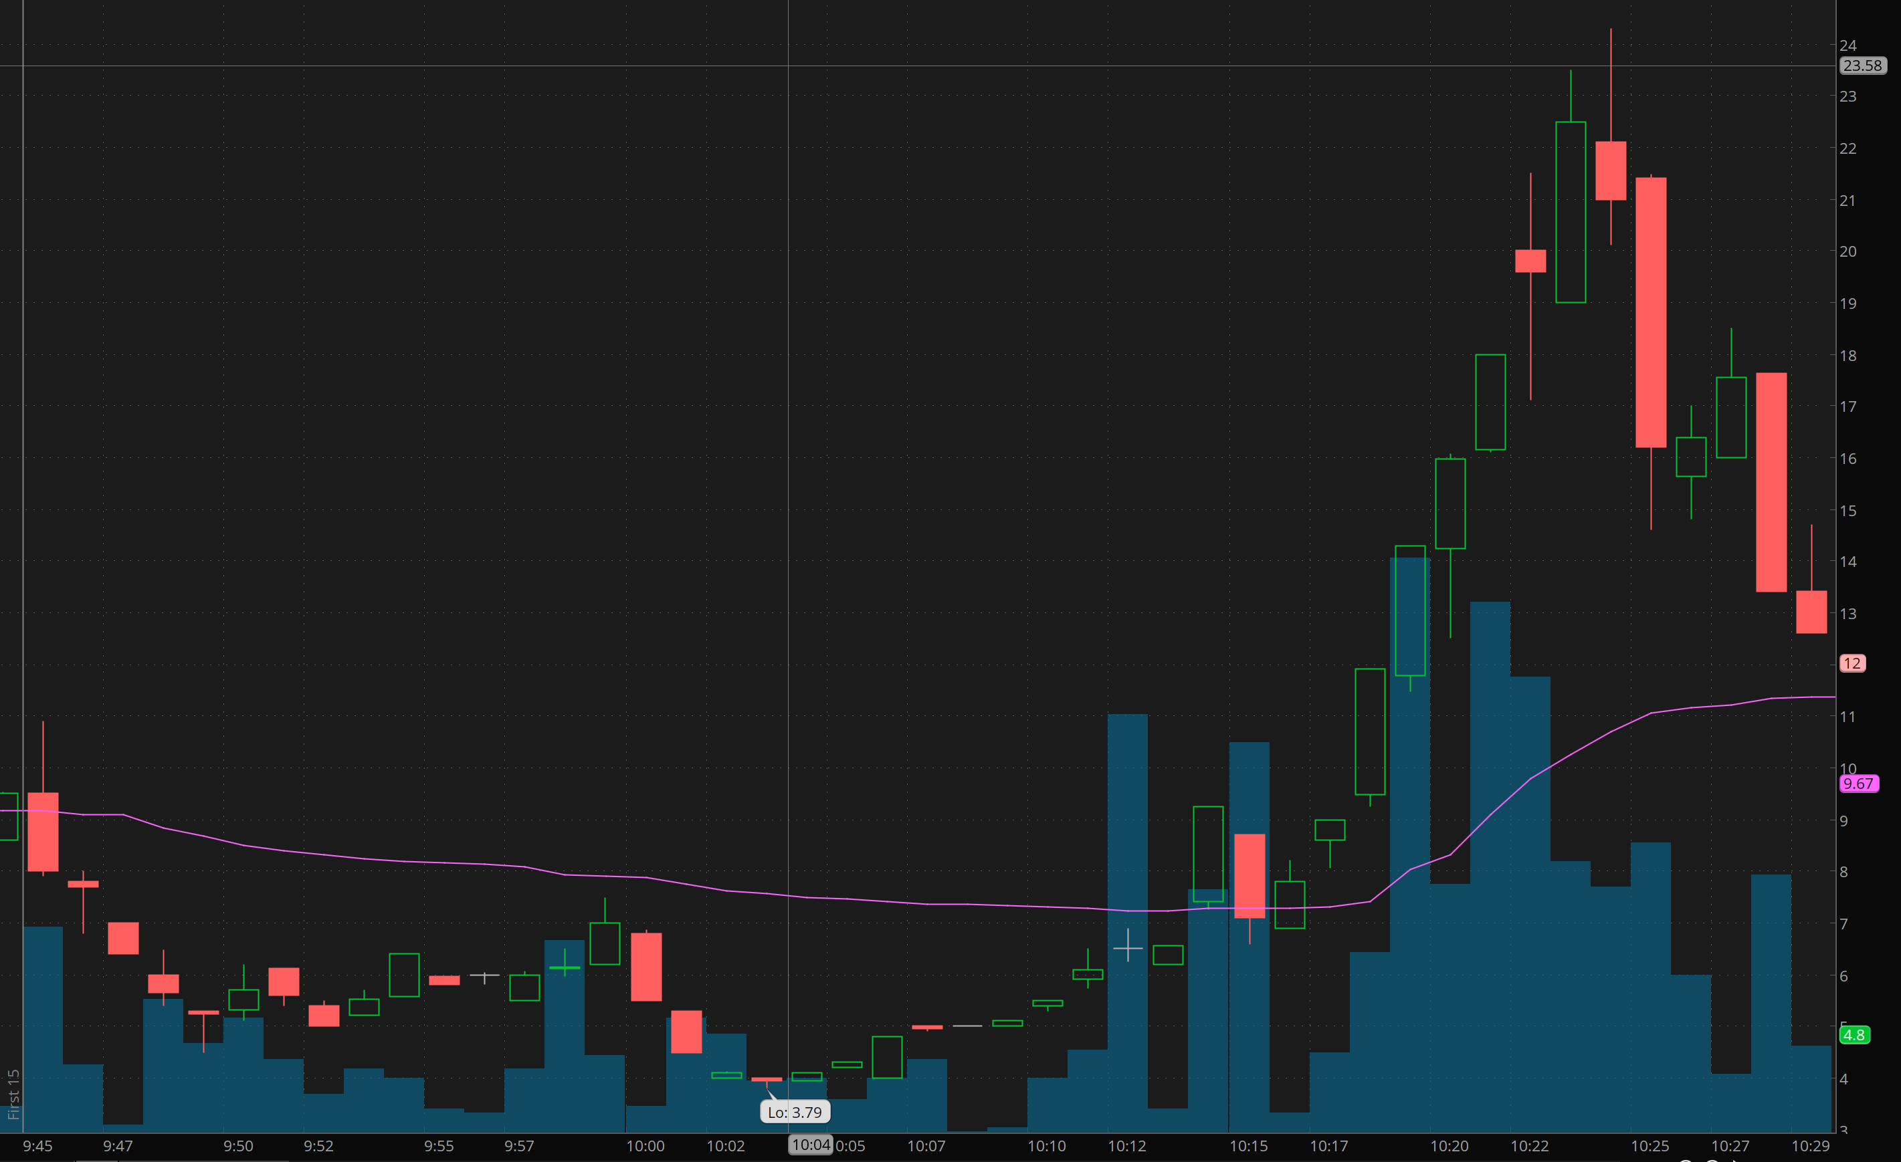1901x1162 pixels.
Task: Click the highlighted 10:04 time label
Action: (x=810, y=1145)
